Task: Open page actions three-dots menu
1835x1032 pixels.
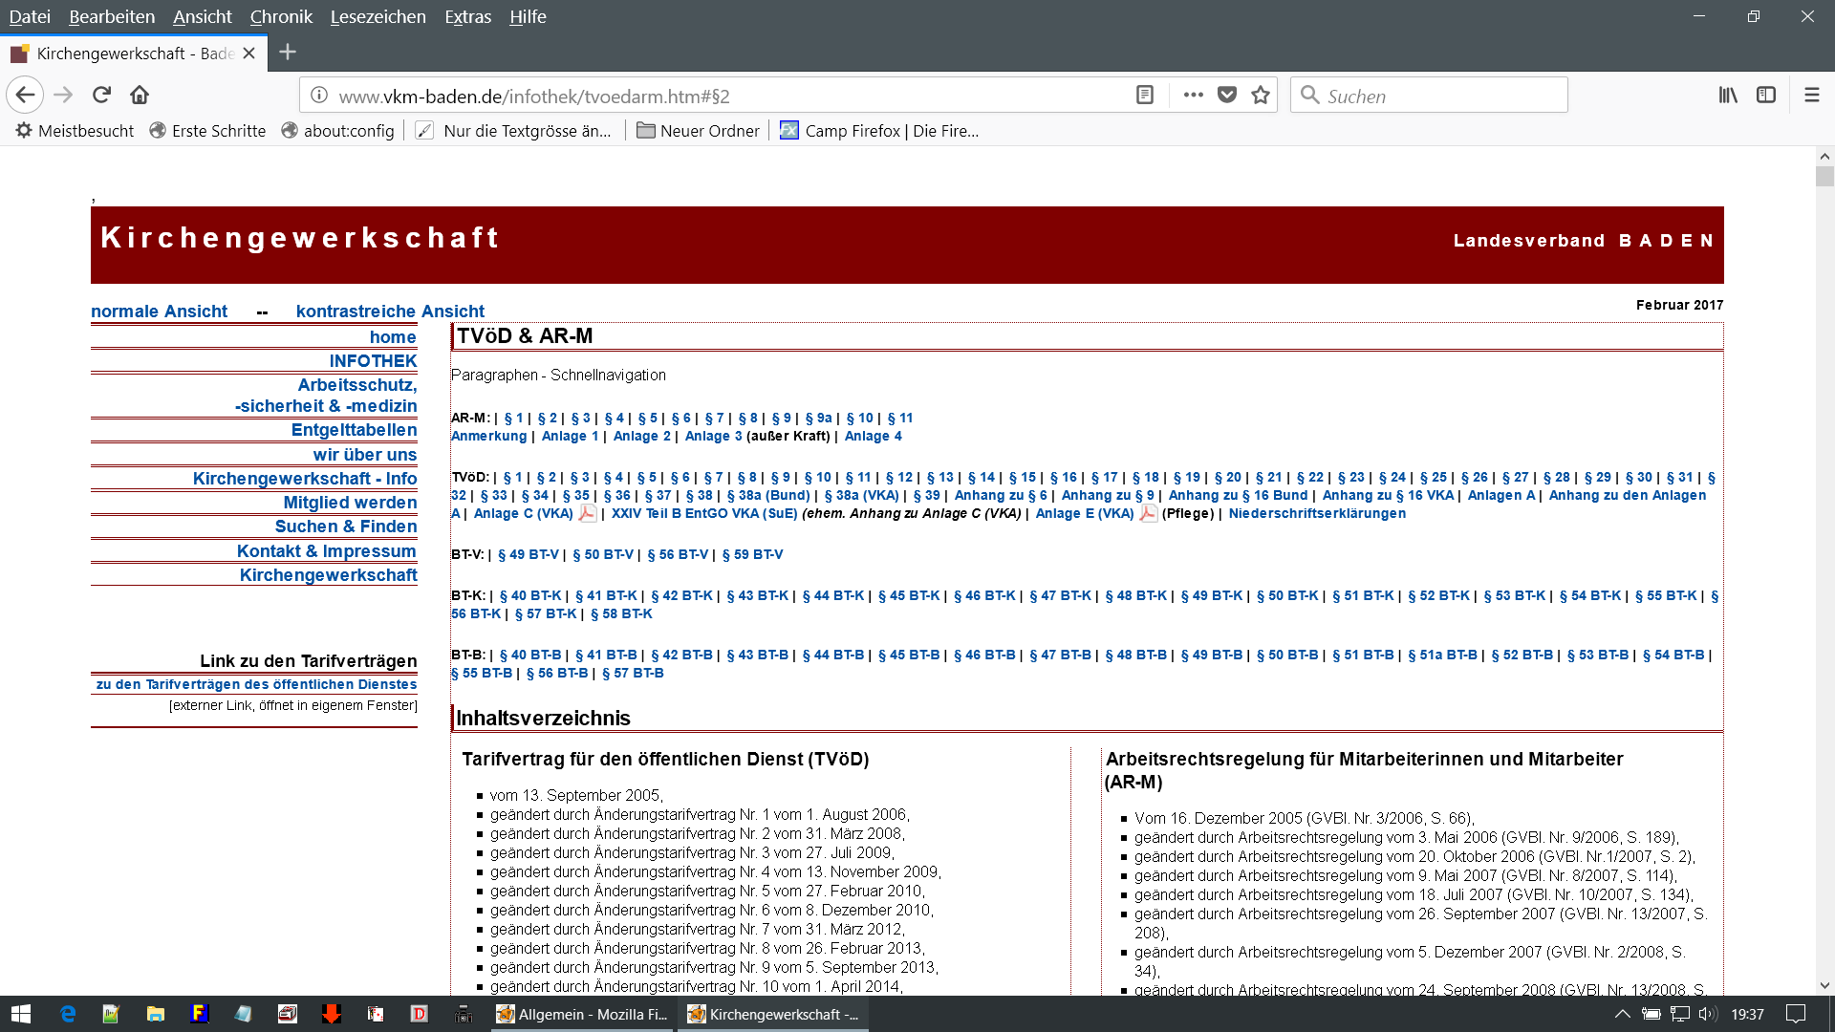Action: pos(1193,95)
